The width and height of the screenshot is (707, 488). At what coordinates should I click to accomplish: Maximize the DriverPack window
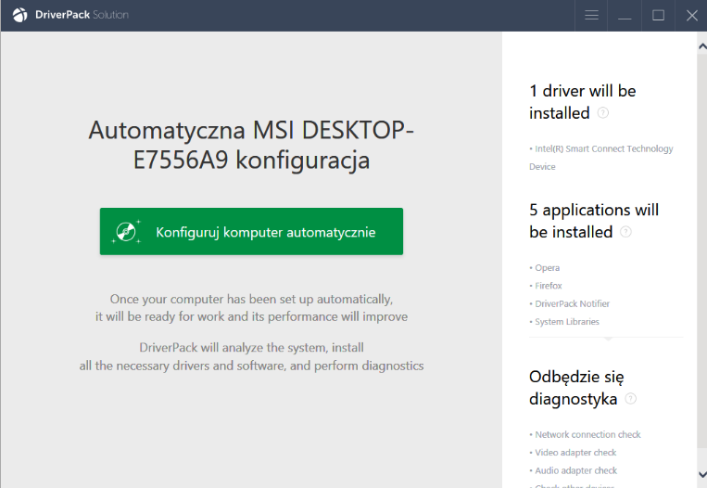658,16
